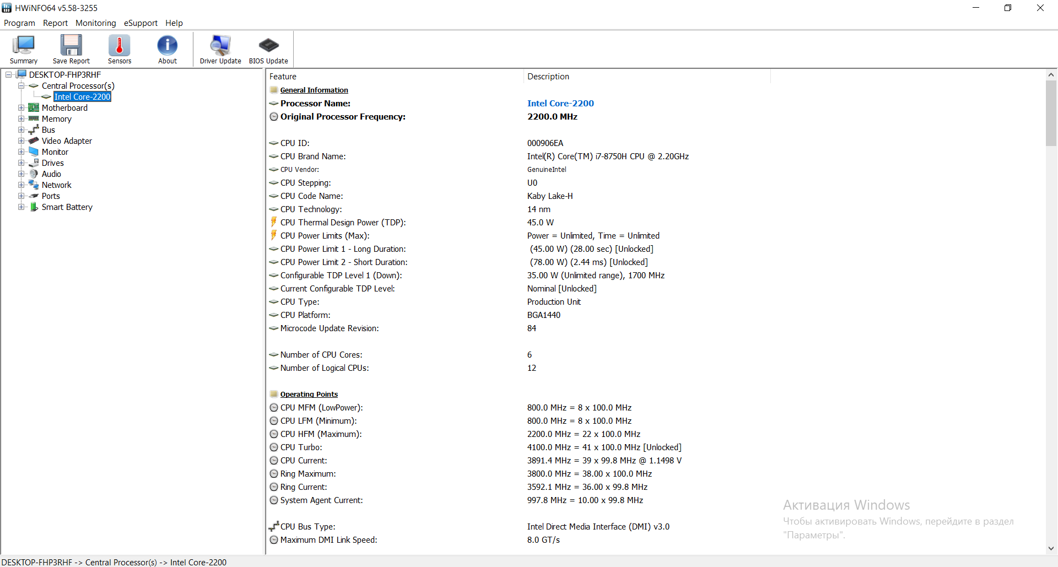This screenshot has width=1058, height=567.
Task: Click the scrollbar up arrow
Action: pyautogui.click(x=1051, y=74)
